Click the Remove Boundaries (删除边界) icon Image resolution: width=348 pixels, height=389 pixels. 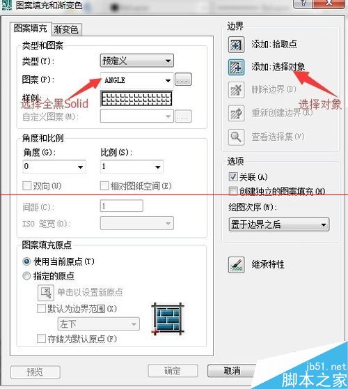pos(236,90)
